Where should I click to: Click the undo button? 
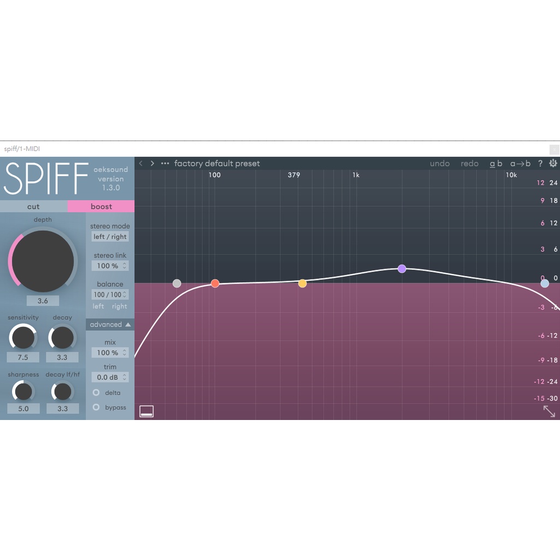click(x=439, y=163)
